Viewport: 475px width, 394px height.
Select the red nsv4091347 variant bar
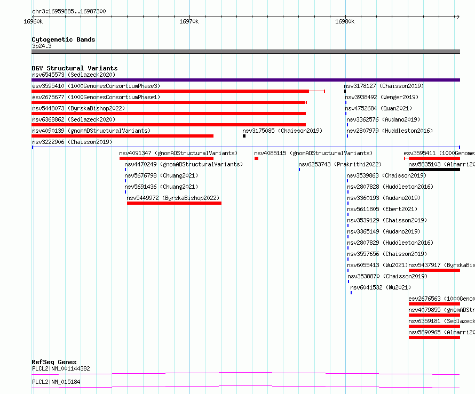[x=167, y=158]
